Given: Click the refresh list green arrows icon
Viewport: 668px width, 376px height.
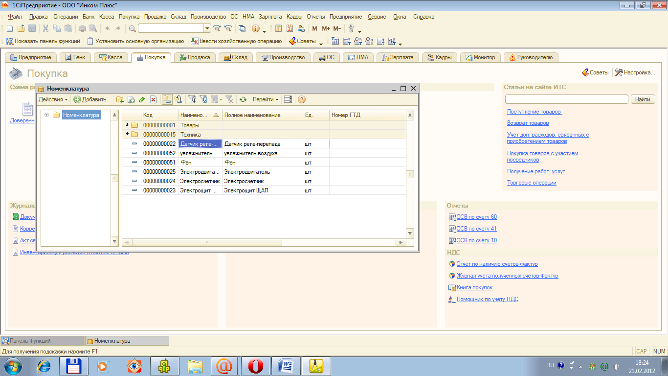Looking at the screenshot, I should click(x=243, y=99).
